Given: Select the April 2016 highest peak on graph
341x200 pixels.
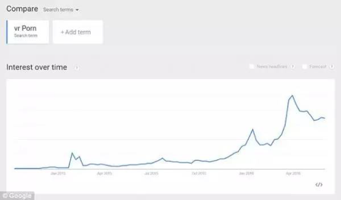Looking at the screenshot, I should coord(292,96).
